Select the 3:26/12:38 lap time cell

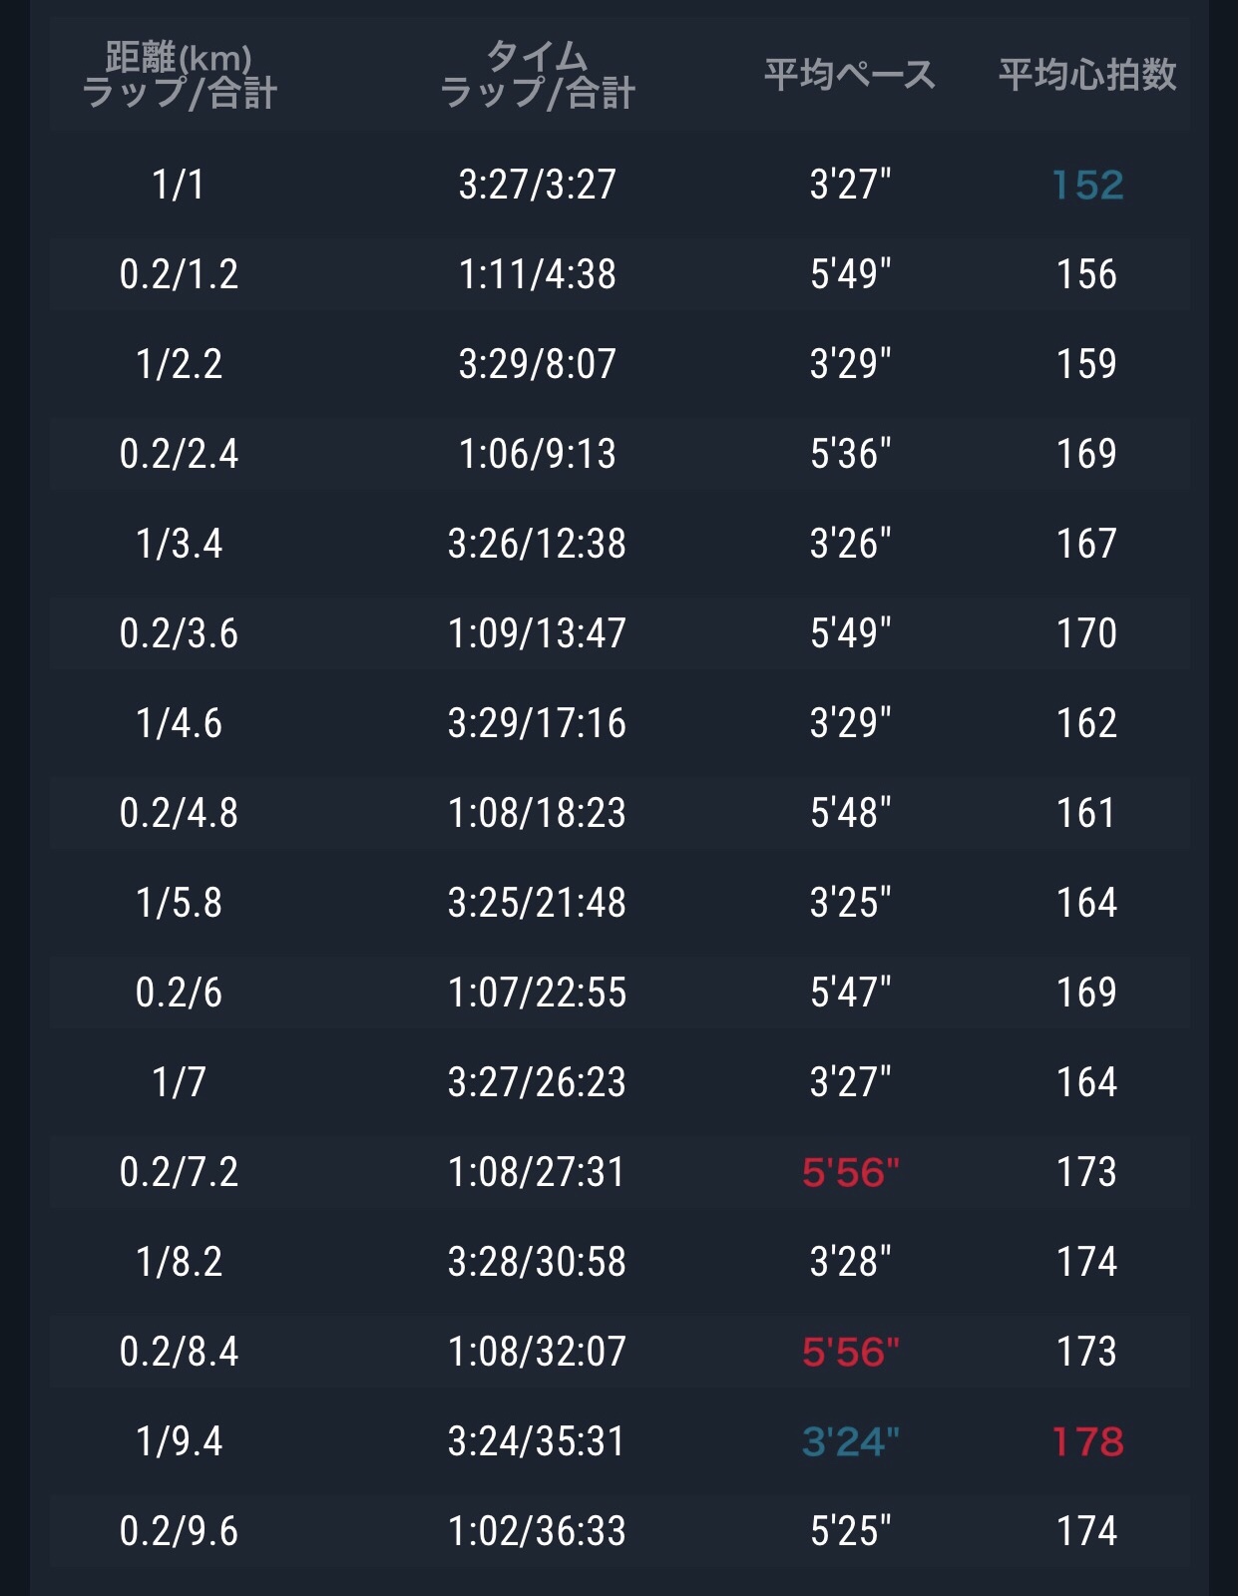pyautogui.click(x=537, y=544)
